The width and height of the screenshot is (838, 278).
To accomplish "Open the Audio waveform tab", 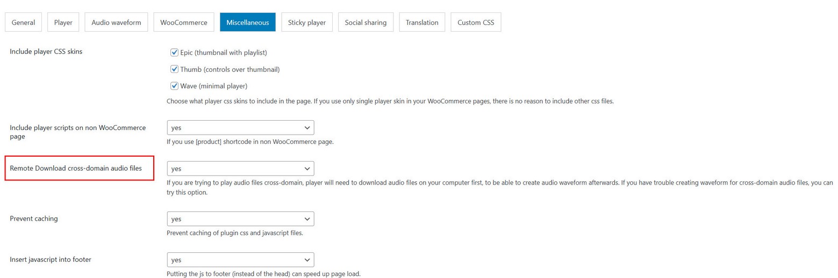I will click(116, 23).
